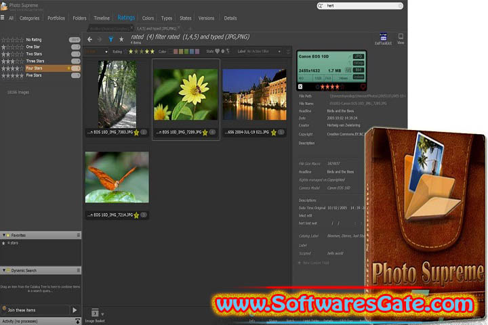Collapse the Favorites panel
Viewport: 488px width, 325px height.
[4, 236]
